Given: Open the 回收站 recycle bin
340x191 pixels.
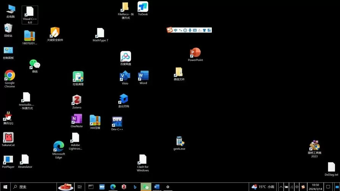Looking at the screenshot, I should click(x=8, y=30).
